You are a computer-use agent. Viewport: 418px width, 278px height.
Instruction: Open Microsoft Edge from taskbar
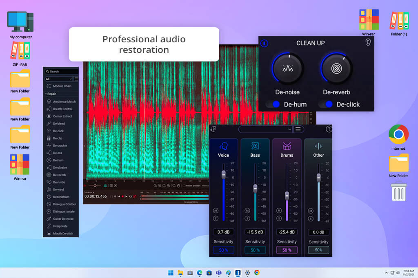tap(199, 273)
